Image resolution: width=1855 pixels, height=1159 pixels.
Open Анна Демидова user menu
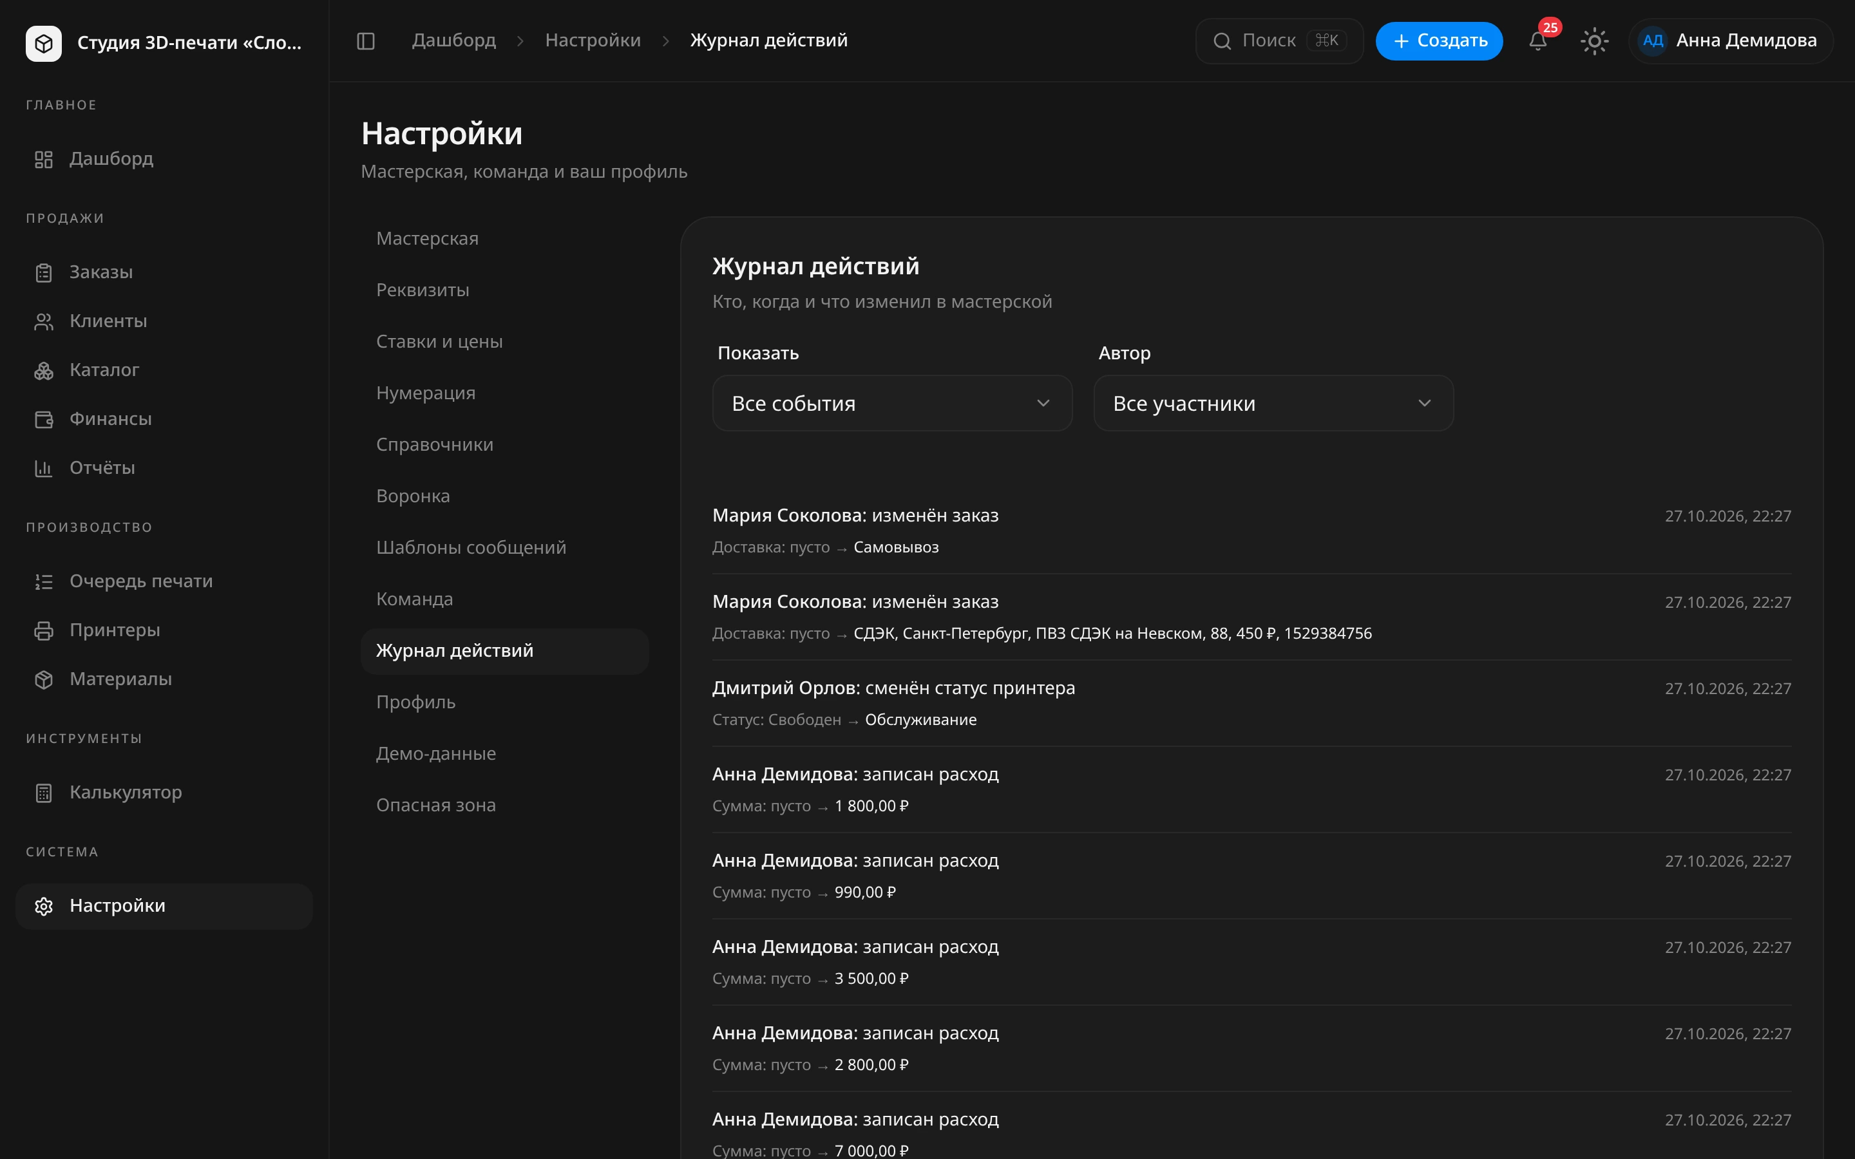point(1730,41)
